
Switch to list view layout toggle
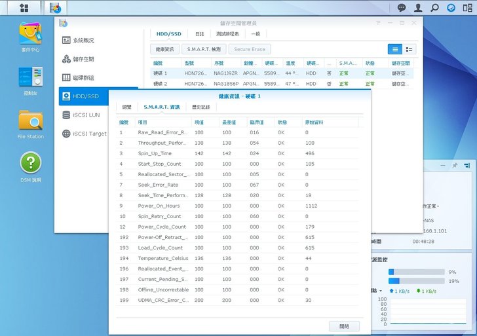[x=394, y=49]
